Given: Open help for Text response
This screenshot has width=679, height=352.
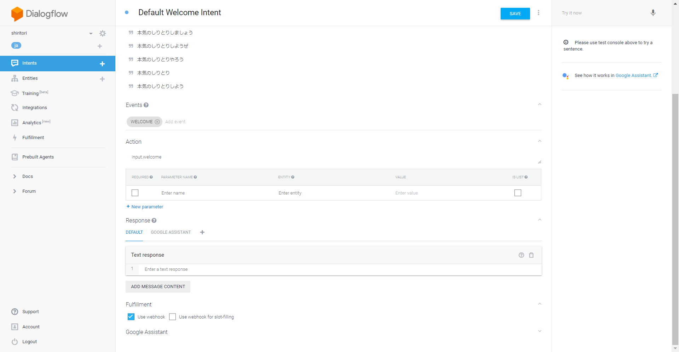Looking at the screenshot, I should (x=521, y=255).
